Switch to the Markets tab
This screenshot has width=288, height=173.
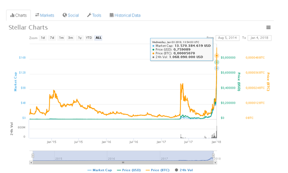(x=45, y=15)
